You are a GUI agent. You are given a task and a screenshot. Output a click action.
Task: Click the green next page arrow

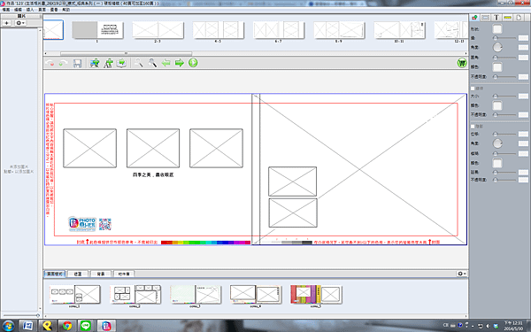point(180,63)
